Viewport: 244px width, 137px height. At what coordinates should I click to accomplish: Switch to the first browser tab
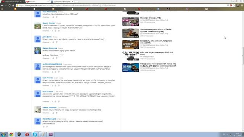13,2
